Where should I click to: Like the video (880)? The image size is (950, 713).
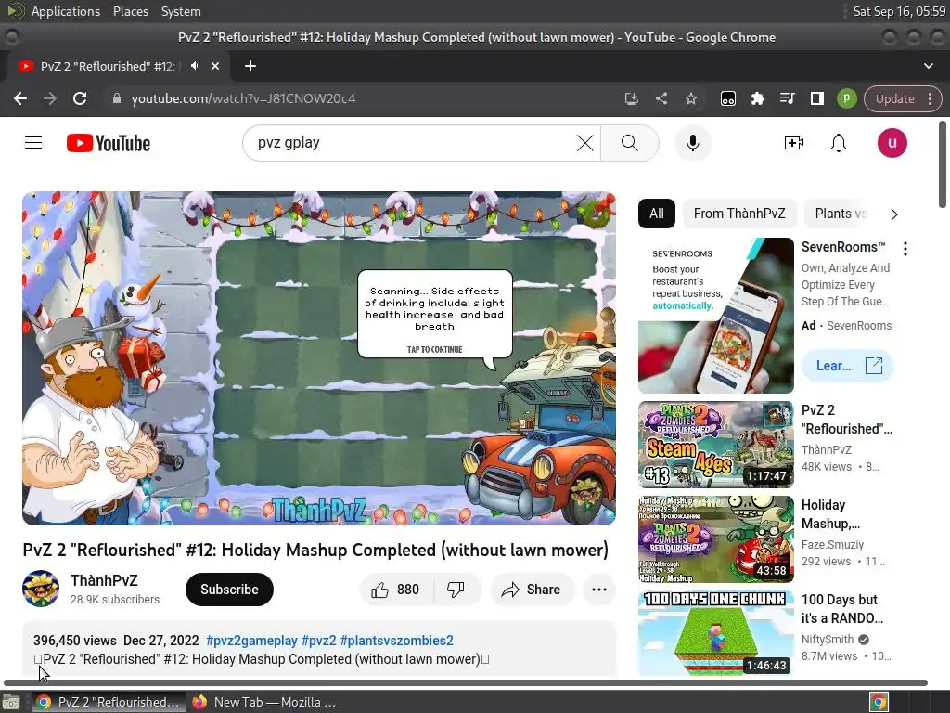395,590
